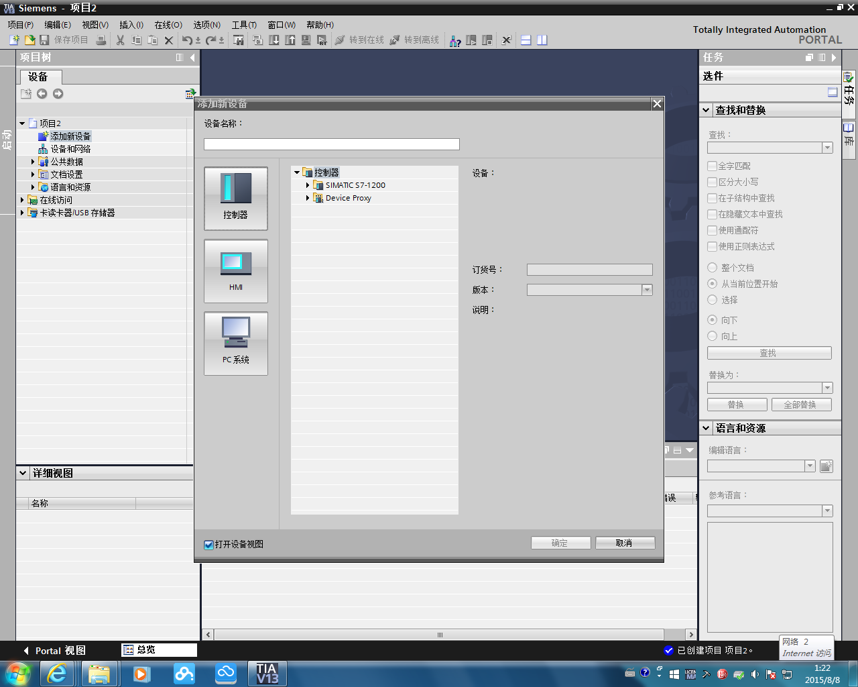
Task: Open Windows Explorer folder on taskbar
Action: tap(99, 674)
